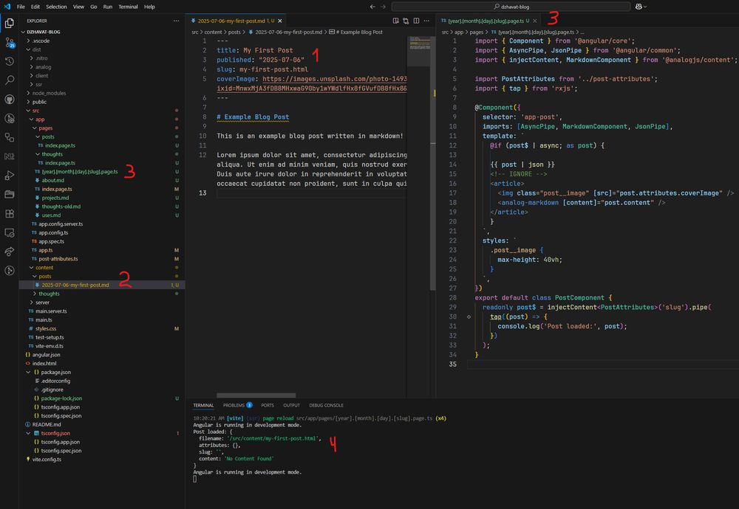Collapse the src folder
Image resolution: width=739 pixels, height=509 pixels.
click(35, 111)
